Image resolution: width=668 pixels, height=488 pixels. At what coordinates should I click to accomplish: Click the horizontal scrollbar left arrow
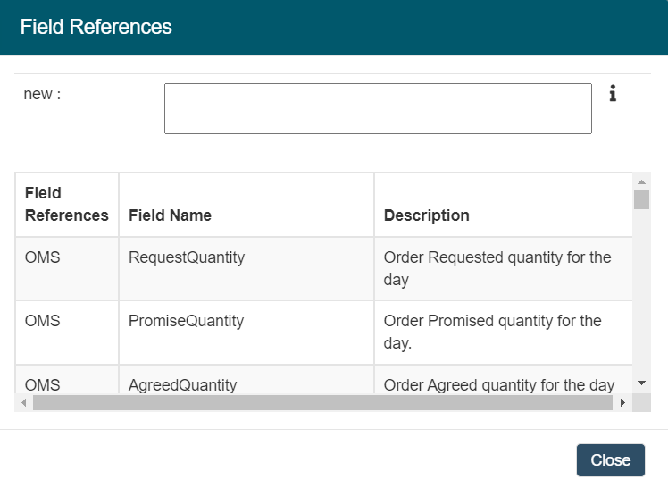[24, 403]
